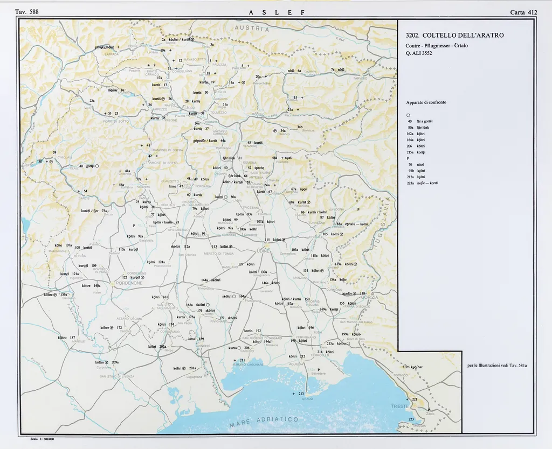The width and height of the screenshot is (552, 449).
Task: Click the cross marker beside point 221
Action: tap(408, 399)
